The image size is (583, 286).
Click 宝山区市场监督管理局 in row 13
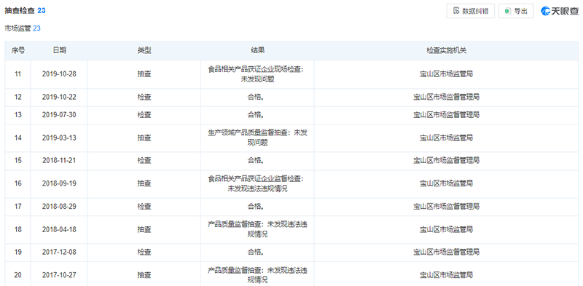click(446, 115)
